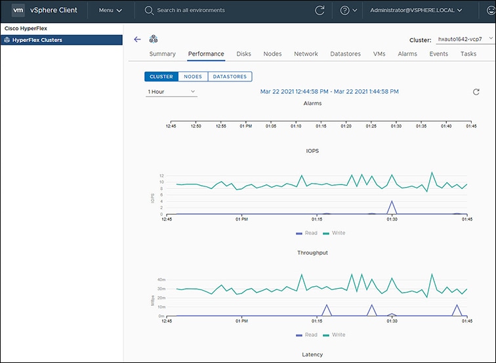Open the Alarms tab
The image size is (496, 363).
click(407, 54)
